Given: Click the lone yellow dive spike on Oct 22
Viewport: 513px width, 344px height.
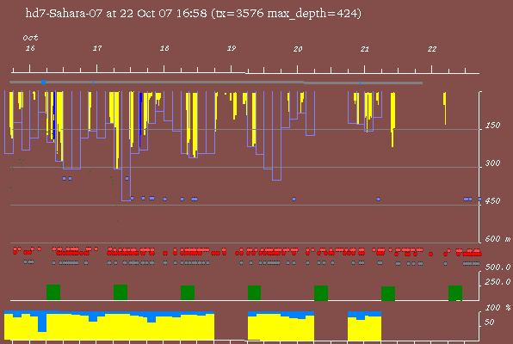Looking at the screenshot, I should point(445,108).
